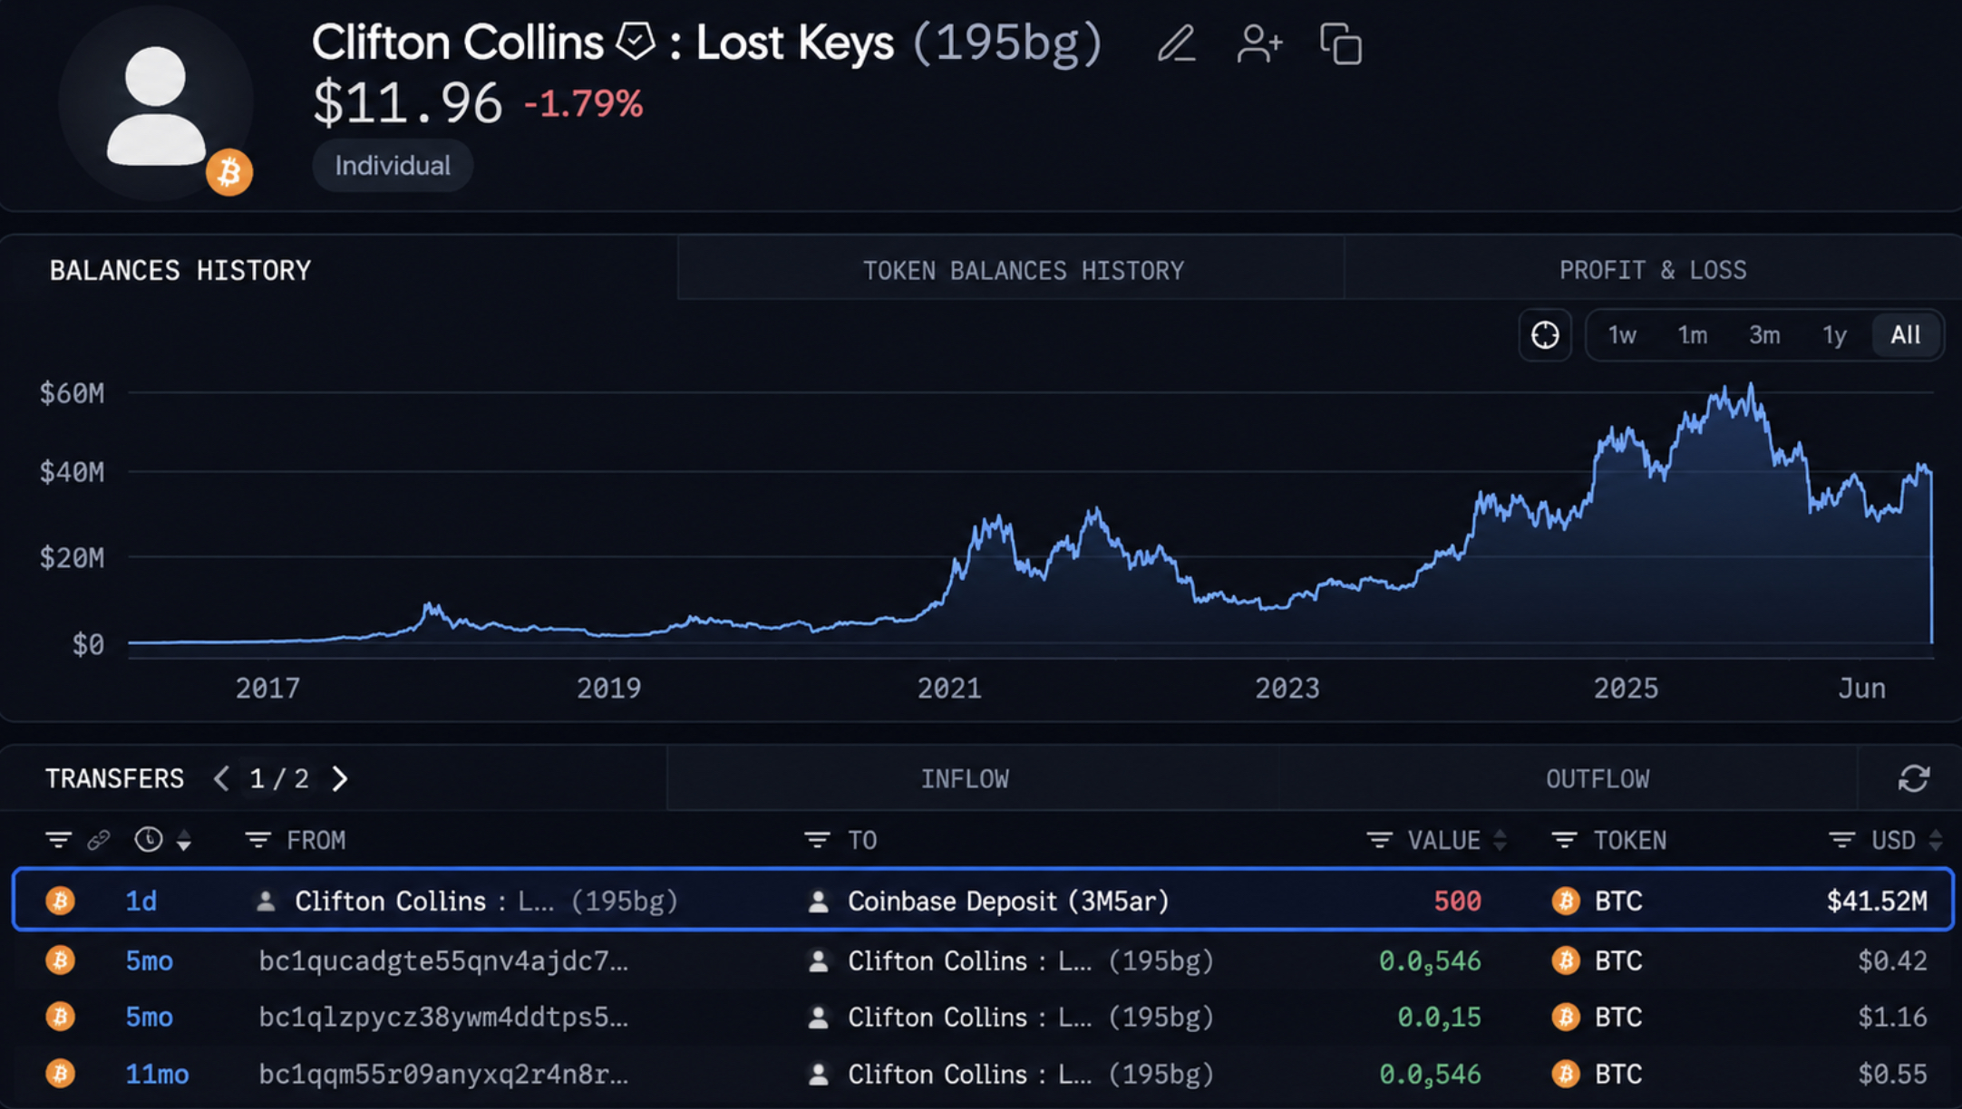Click the Individual tag label
Image resolution: width=1962 pixels, height=1109 pixels.
point(393,166)
